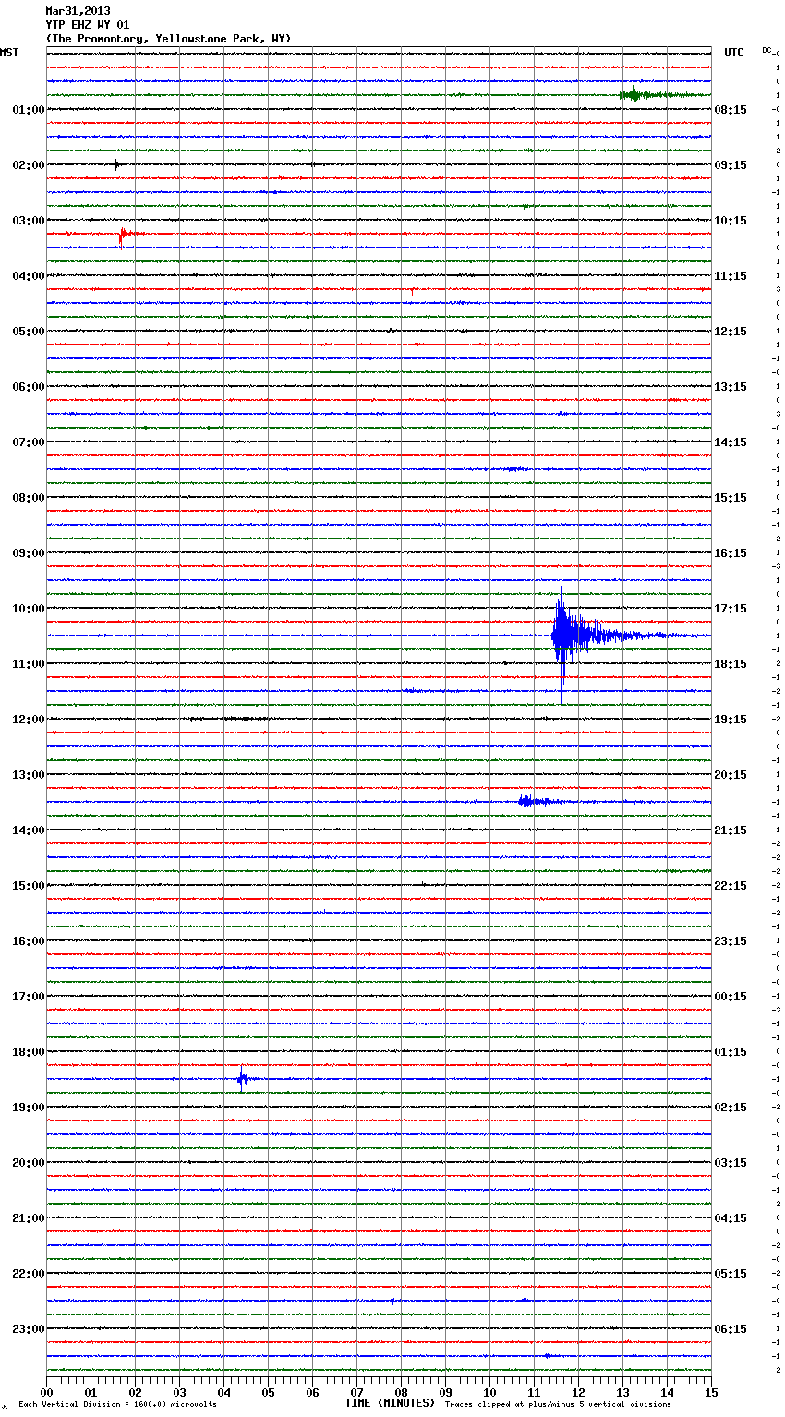
Task: Click the Traces clipped at plus/minus 5 note
Action: (x=558, y=1404)
